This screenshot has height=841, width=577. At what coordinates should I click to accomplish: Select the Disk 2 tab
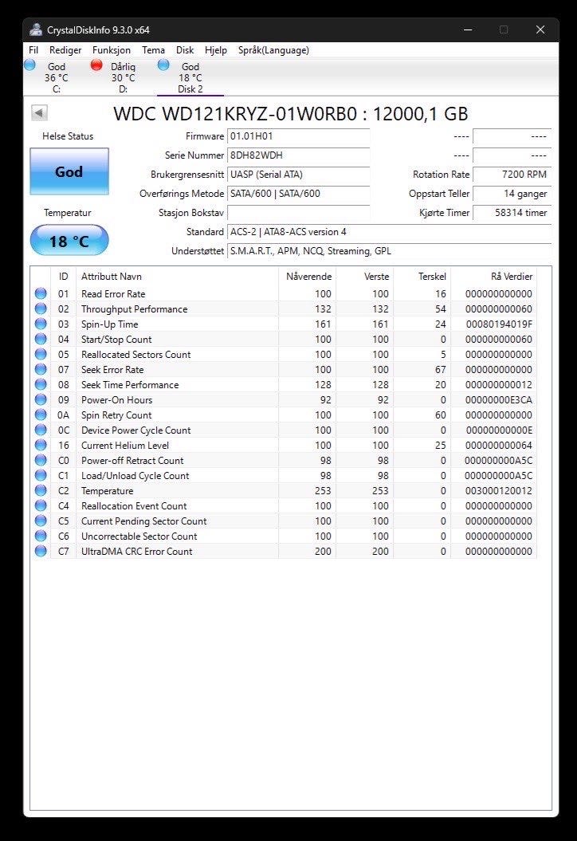click(x=190, y=77)
